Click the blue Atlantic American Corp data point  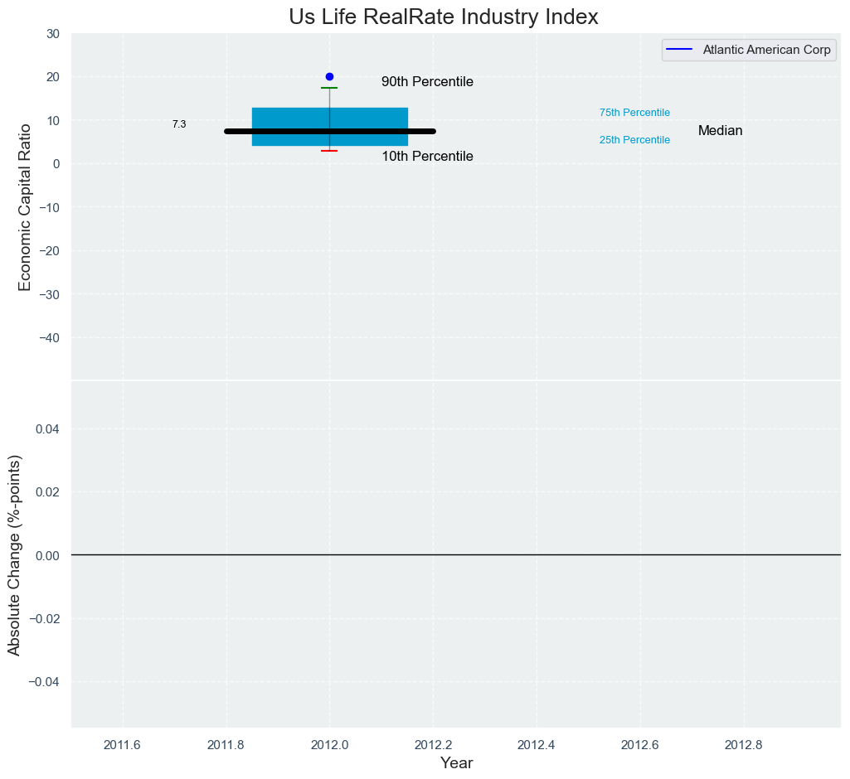coord(329,76)
